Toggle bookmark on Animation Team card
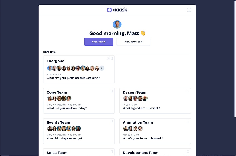The width and height of the screenshot is (236, 156). 188,121
